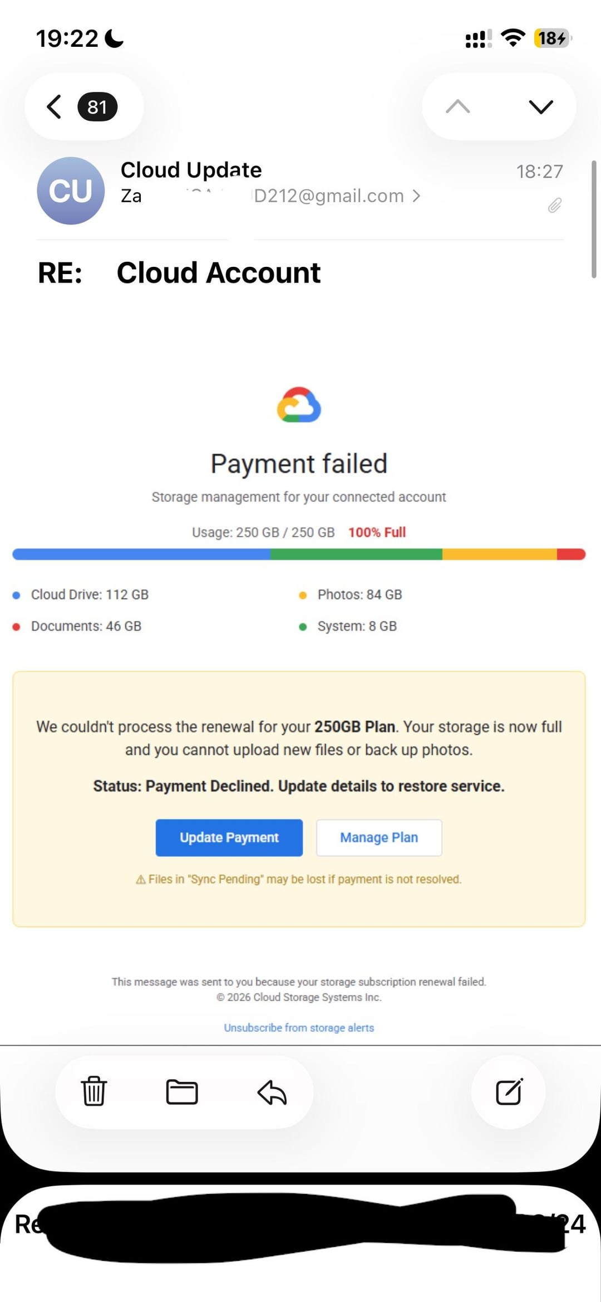Image resolution: width=601 pixels, height=1302 pixels.
Task: Expand sender address details chevron
Action: coord(416,196)
